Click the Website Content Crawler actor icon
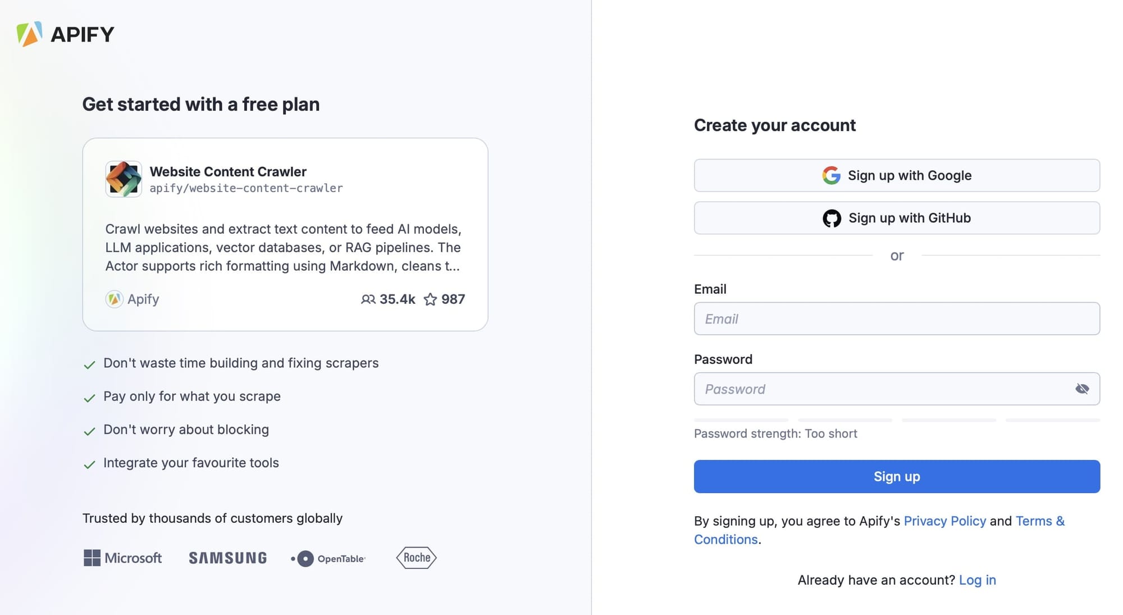 pos(122,179)
